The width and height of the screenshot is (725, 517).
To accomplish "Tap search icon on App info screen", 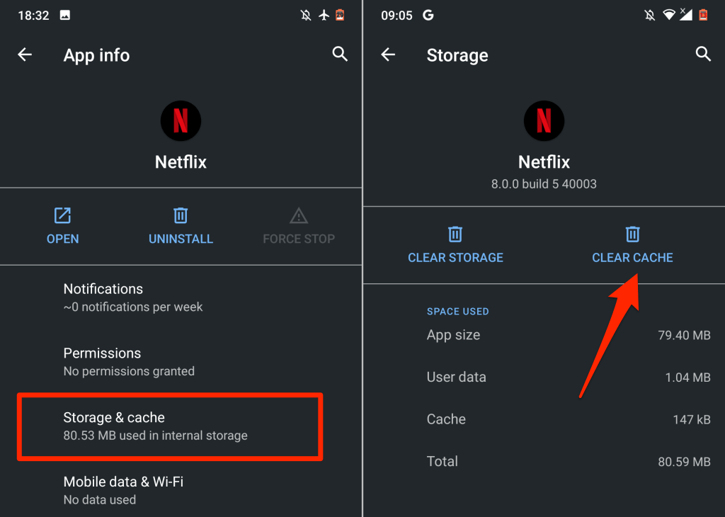I will coord(340,55).
